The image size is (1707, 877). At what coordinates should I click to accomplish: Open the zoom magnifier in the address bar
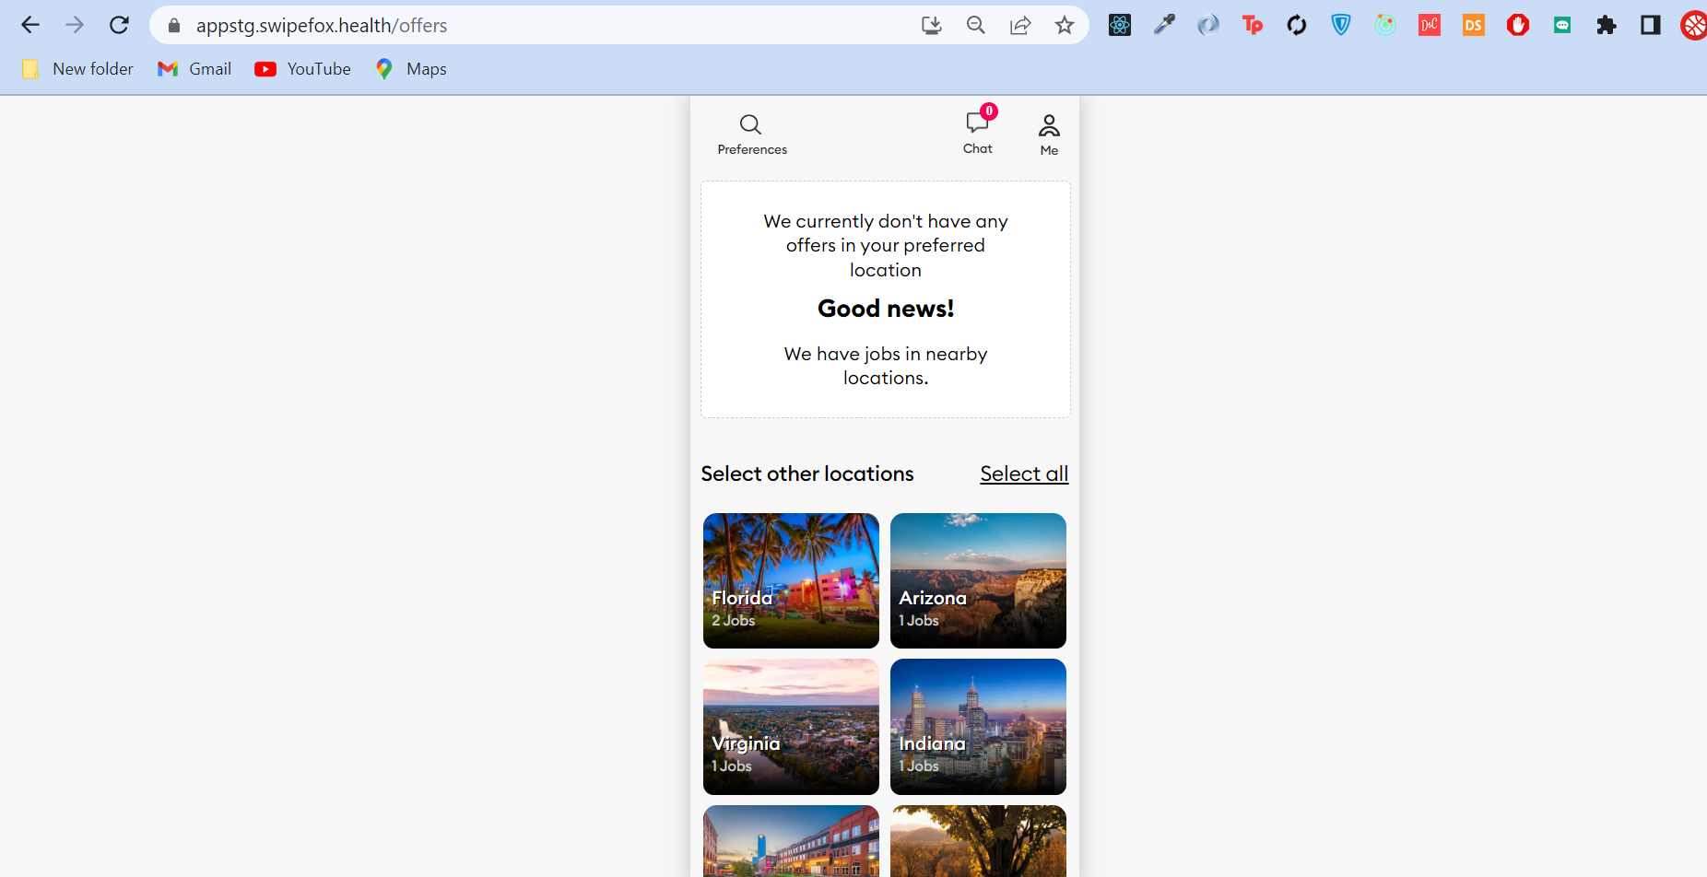point(976,25)
